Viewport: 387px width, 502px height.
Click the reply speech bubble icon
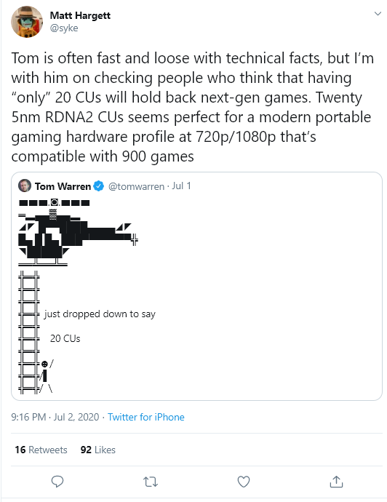pos(57,482)
